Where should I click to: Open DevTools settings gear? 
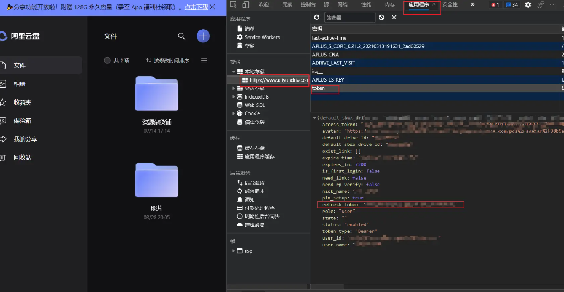tap(528, 4)
